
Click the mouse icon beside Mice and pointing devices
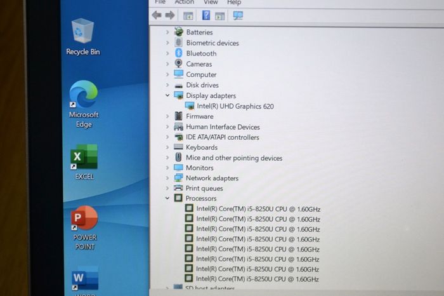pos(178,157)
